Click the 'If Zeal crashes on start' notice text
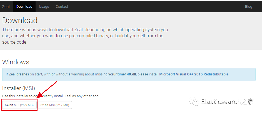This screenshot has height=113, width=262. point(56,74)
